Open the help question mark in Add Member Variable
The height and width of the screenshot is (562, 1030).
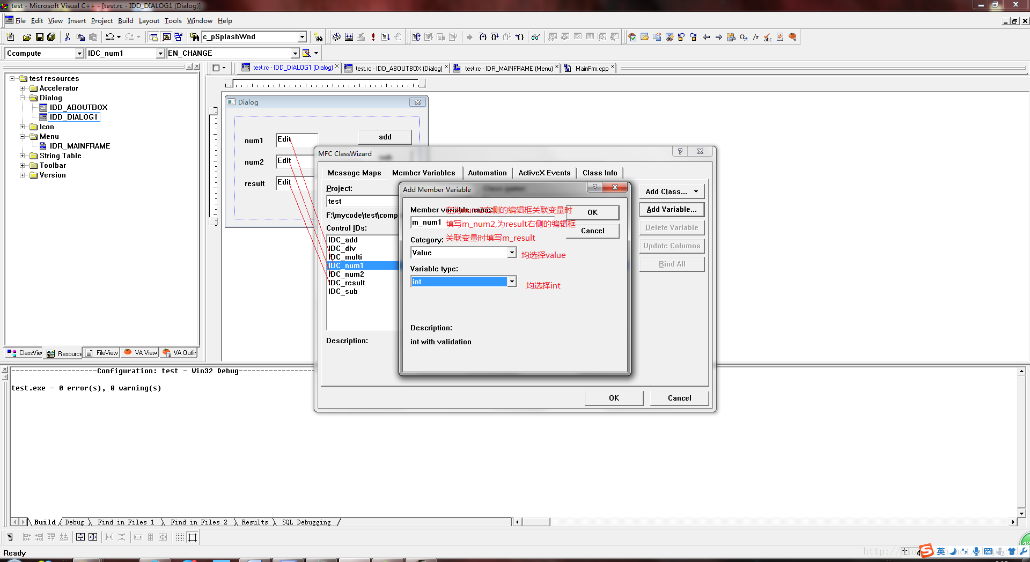594,187
